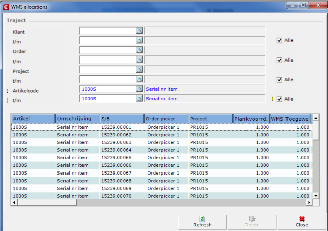This screenshot has width=328, height=231.
Task: Click the vertical scrollbar down arrow
Action: (316, 195)
